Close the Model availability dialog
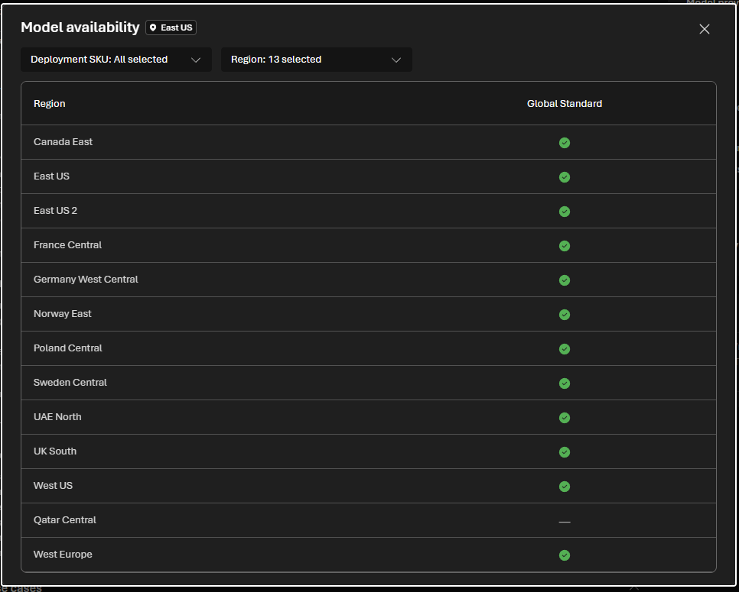739x592 pixels. point(704,29)
